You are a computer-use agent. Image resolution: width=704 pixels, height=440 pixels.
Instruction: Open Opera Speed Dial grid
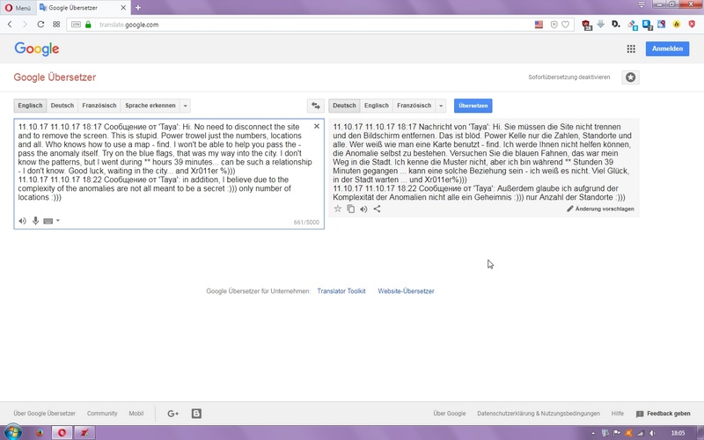click(56, 25)
